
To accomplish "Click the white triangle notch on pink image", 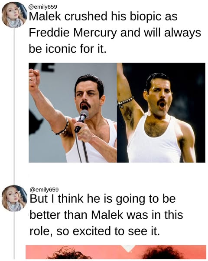I will click(128, 248).
